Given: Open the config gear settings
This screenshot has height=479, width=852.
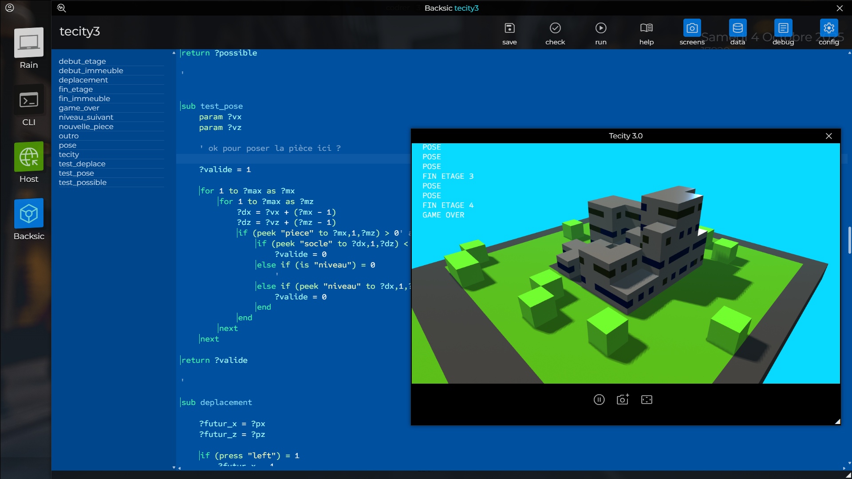Looking at the screenshot, I should coord(828,28).
